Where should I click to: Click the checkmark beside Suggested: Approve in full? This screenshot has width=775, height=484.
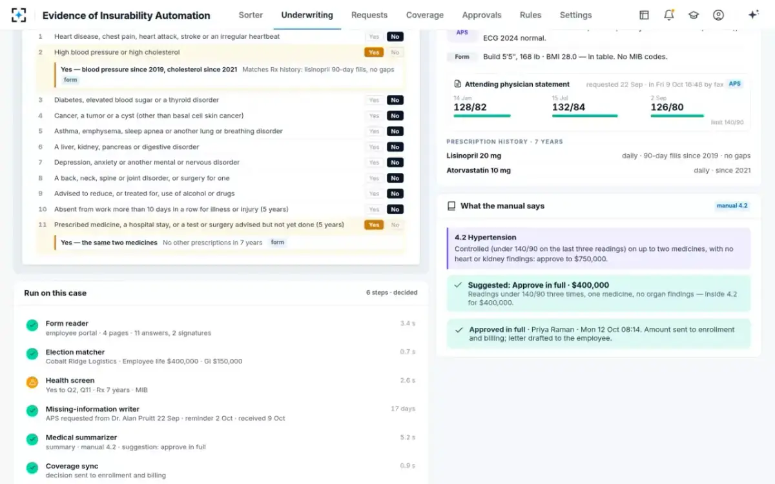[x=458, y=285]
